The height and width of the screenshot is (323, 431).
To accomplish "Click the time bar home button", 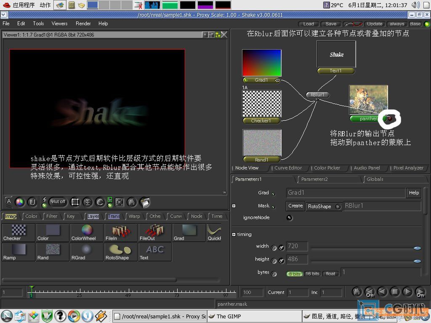I will pos(357,292).
